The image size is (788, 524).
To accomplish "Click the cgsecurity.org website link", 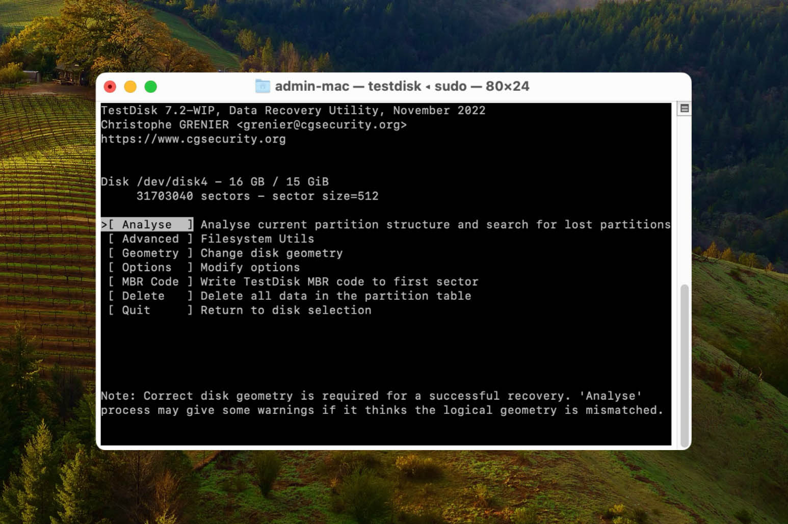I will pos(194,139).
